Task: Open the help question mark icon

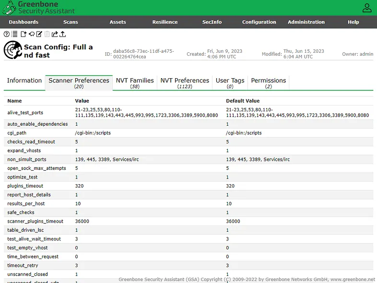Action: click(x=7, y=34)
